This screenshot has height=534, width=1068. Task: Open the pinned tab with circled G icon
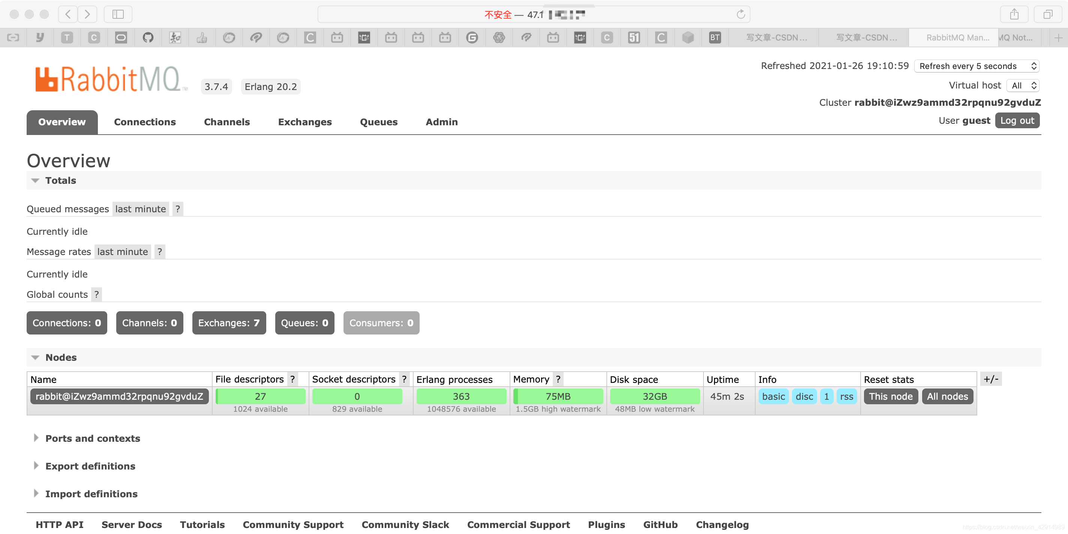coord(472,38)
